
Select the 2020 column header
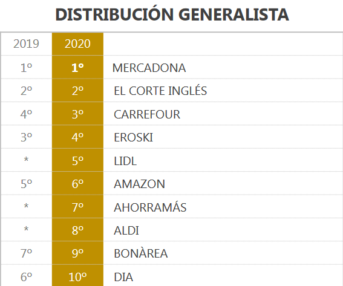click(x=77, y=44)
